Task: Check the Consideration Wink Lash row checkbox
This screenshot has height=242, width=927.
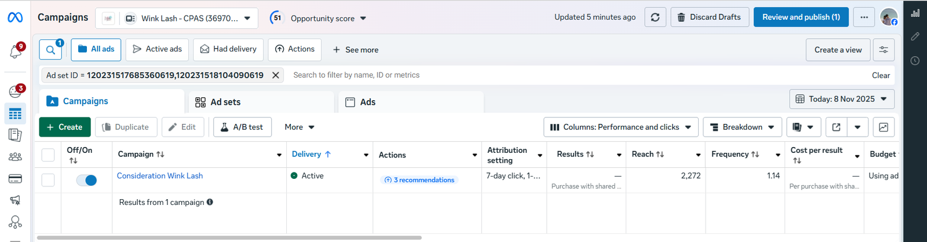Action: tap(48, 181)
